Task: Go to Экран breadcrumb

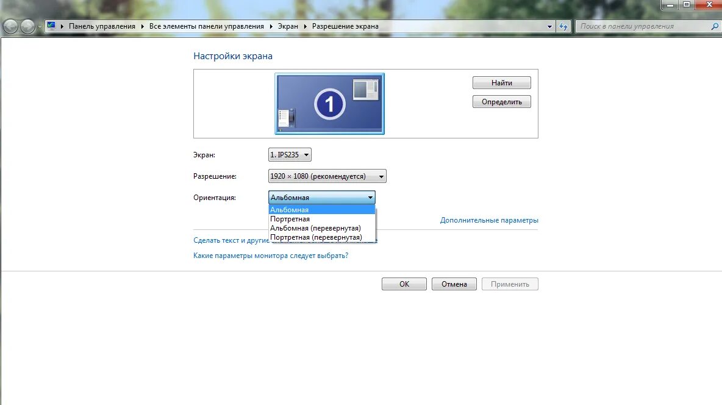Action: point(288,26)
